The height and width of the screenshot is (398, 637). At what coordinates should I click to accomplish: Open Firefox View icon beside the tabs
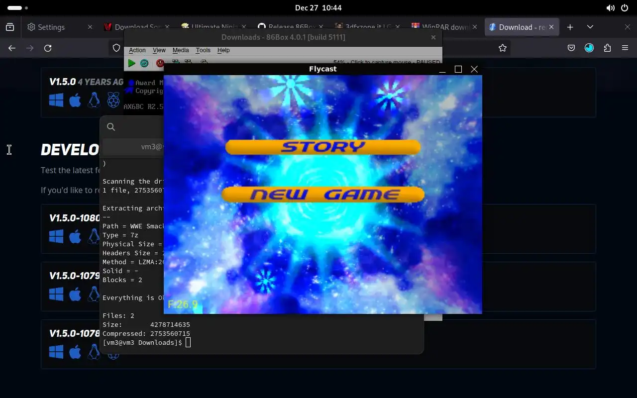tap(10, 27)
